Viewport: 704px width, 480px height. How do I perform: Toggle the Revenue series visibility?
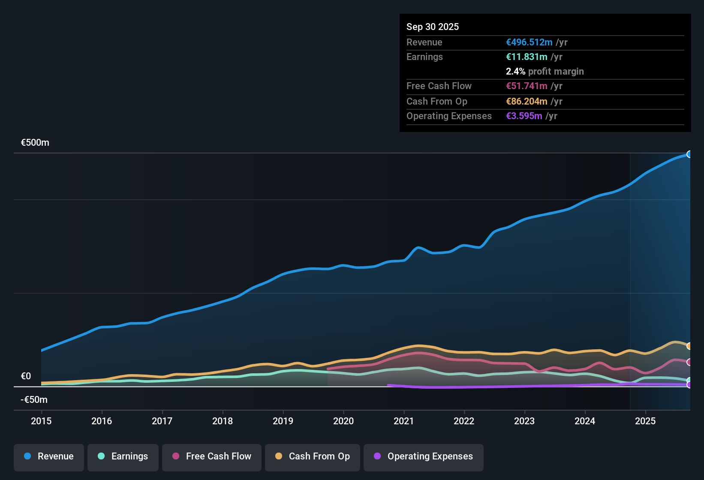48,456
